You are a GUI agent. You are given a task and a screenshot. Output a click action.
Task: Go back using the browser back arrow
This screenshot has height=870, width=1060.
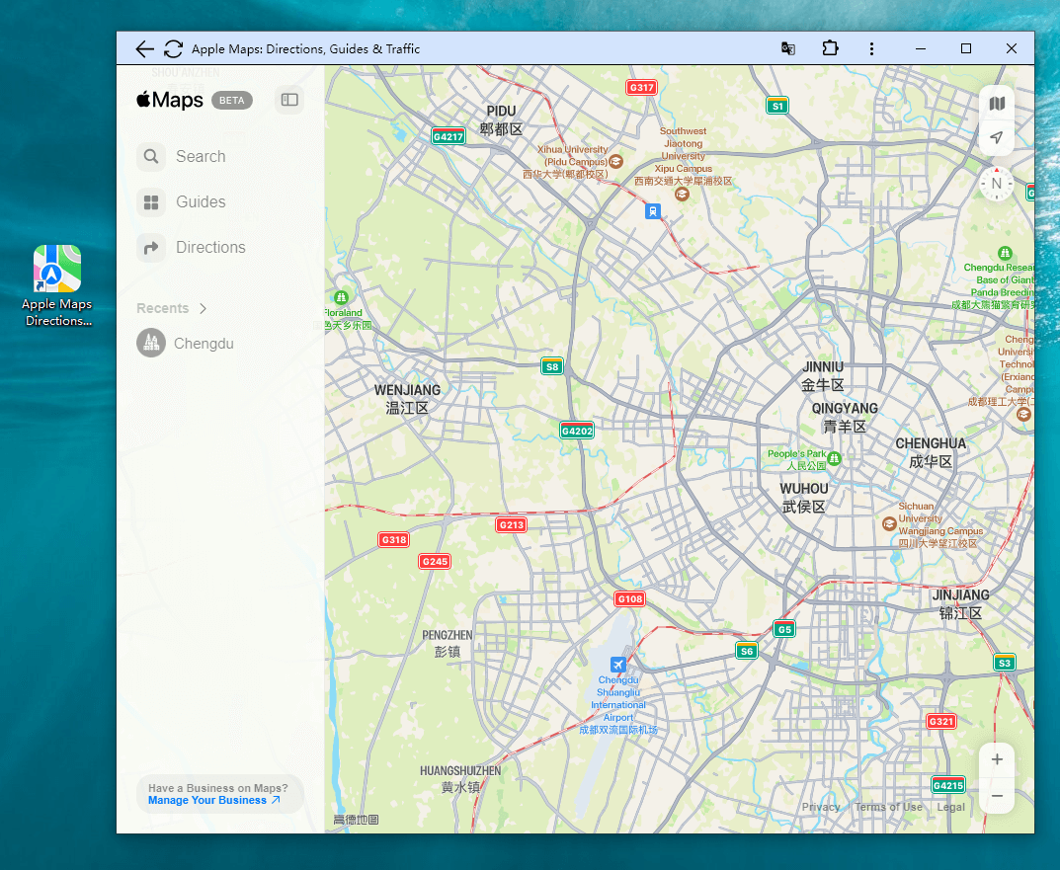pyautogui.click(x=145, y=48)
